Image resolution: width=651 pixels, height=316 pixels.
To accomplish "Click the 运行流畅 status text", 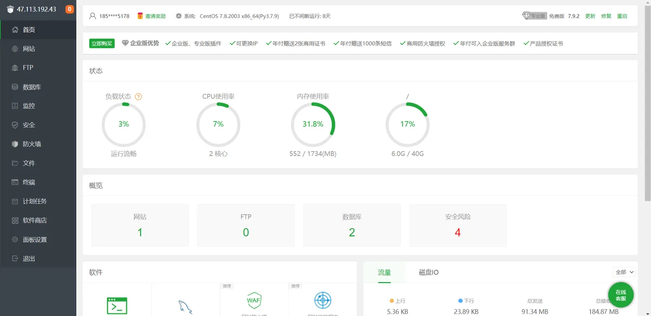I will 124,154.
